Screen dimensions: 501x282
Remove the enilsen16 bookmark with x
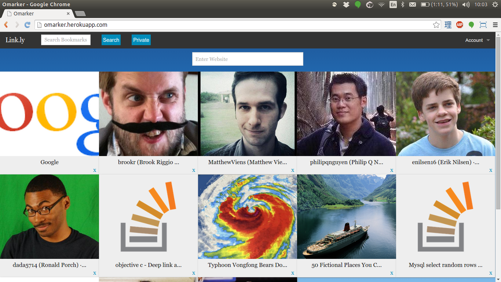(x=491, y=170)
